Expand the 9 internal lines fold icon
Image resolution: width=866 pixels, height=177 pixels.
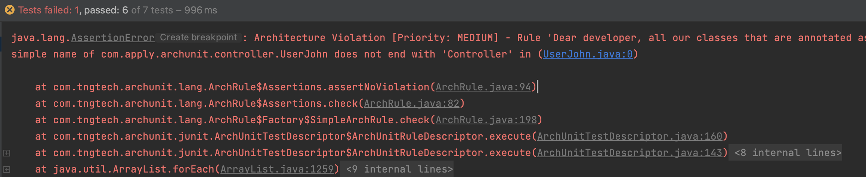tap(6, 170)
